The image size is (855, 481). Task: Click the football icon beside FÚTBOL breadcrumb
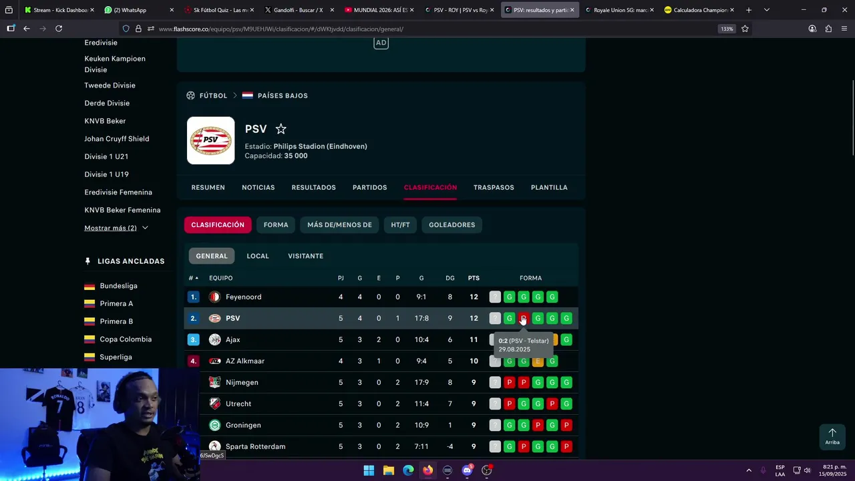[x=191, y=96]
